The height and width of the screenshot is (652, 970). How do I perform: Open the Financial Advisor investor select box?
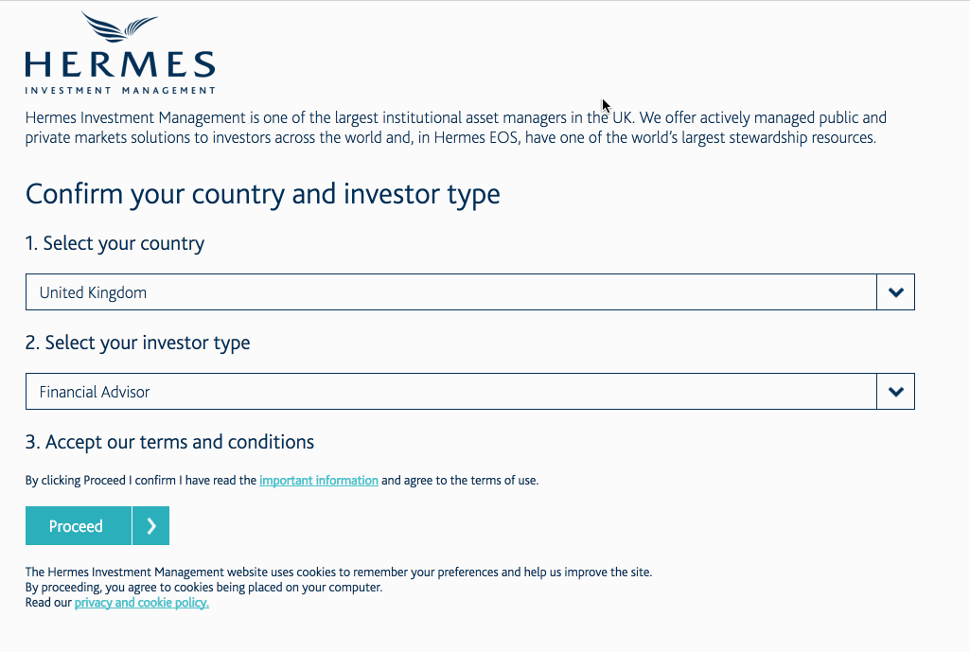point(450,392)
